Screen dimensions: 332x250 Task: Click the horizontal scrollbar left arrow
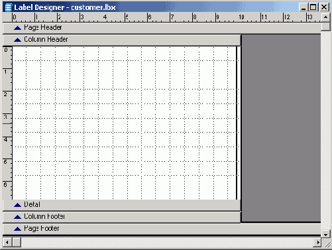7,242
